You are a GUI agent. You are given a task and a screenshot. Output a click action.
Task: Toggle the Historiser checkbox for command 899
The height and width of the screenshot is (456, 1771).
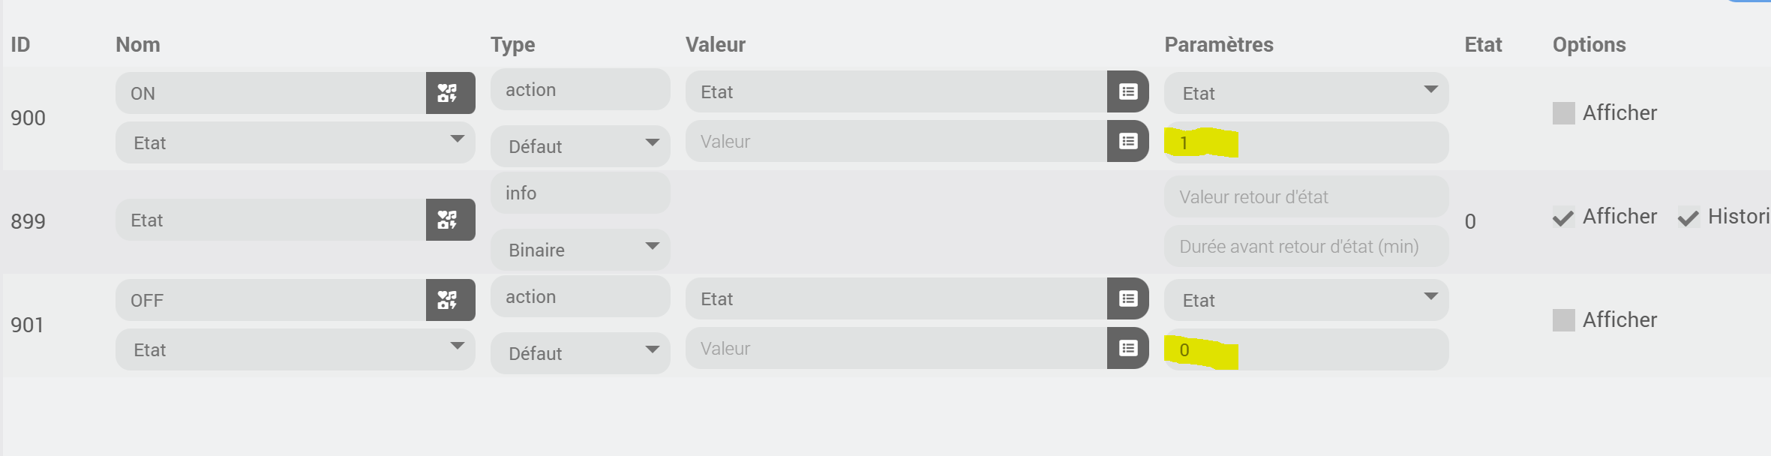click(1688, 217)
